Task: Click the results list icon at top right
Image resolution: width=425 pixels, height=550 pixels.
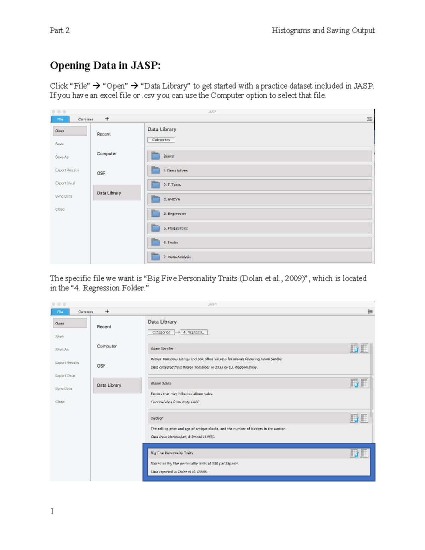Action: click(x=370, y=119)
